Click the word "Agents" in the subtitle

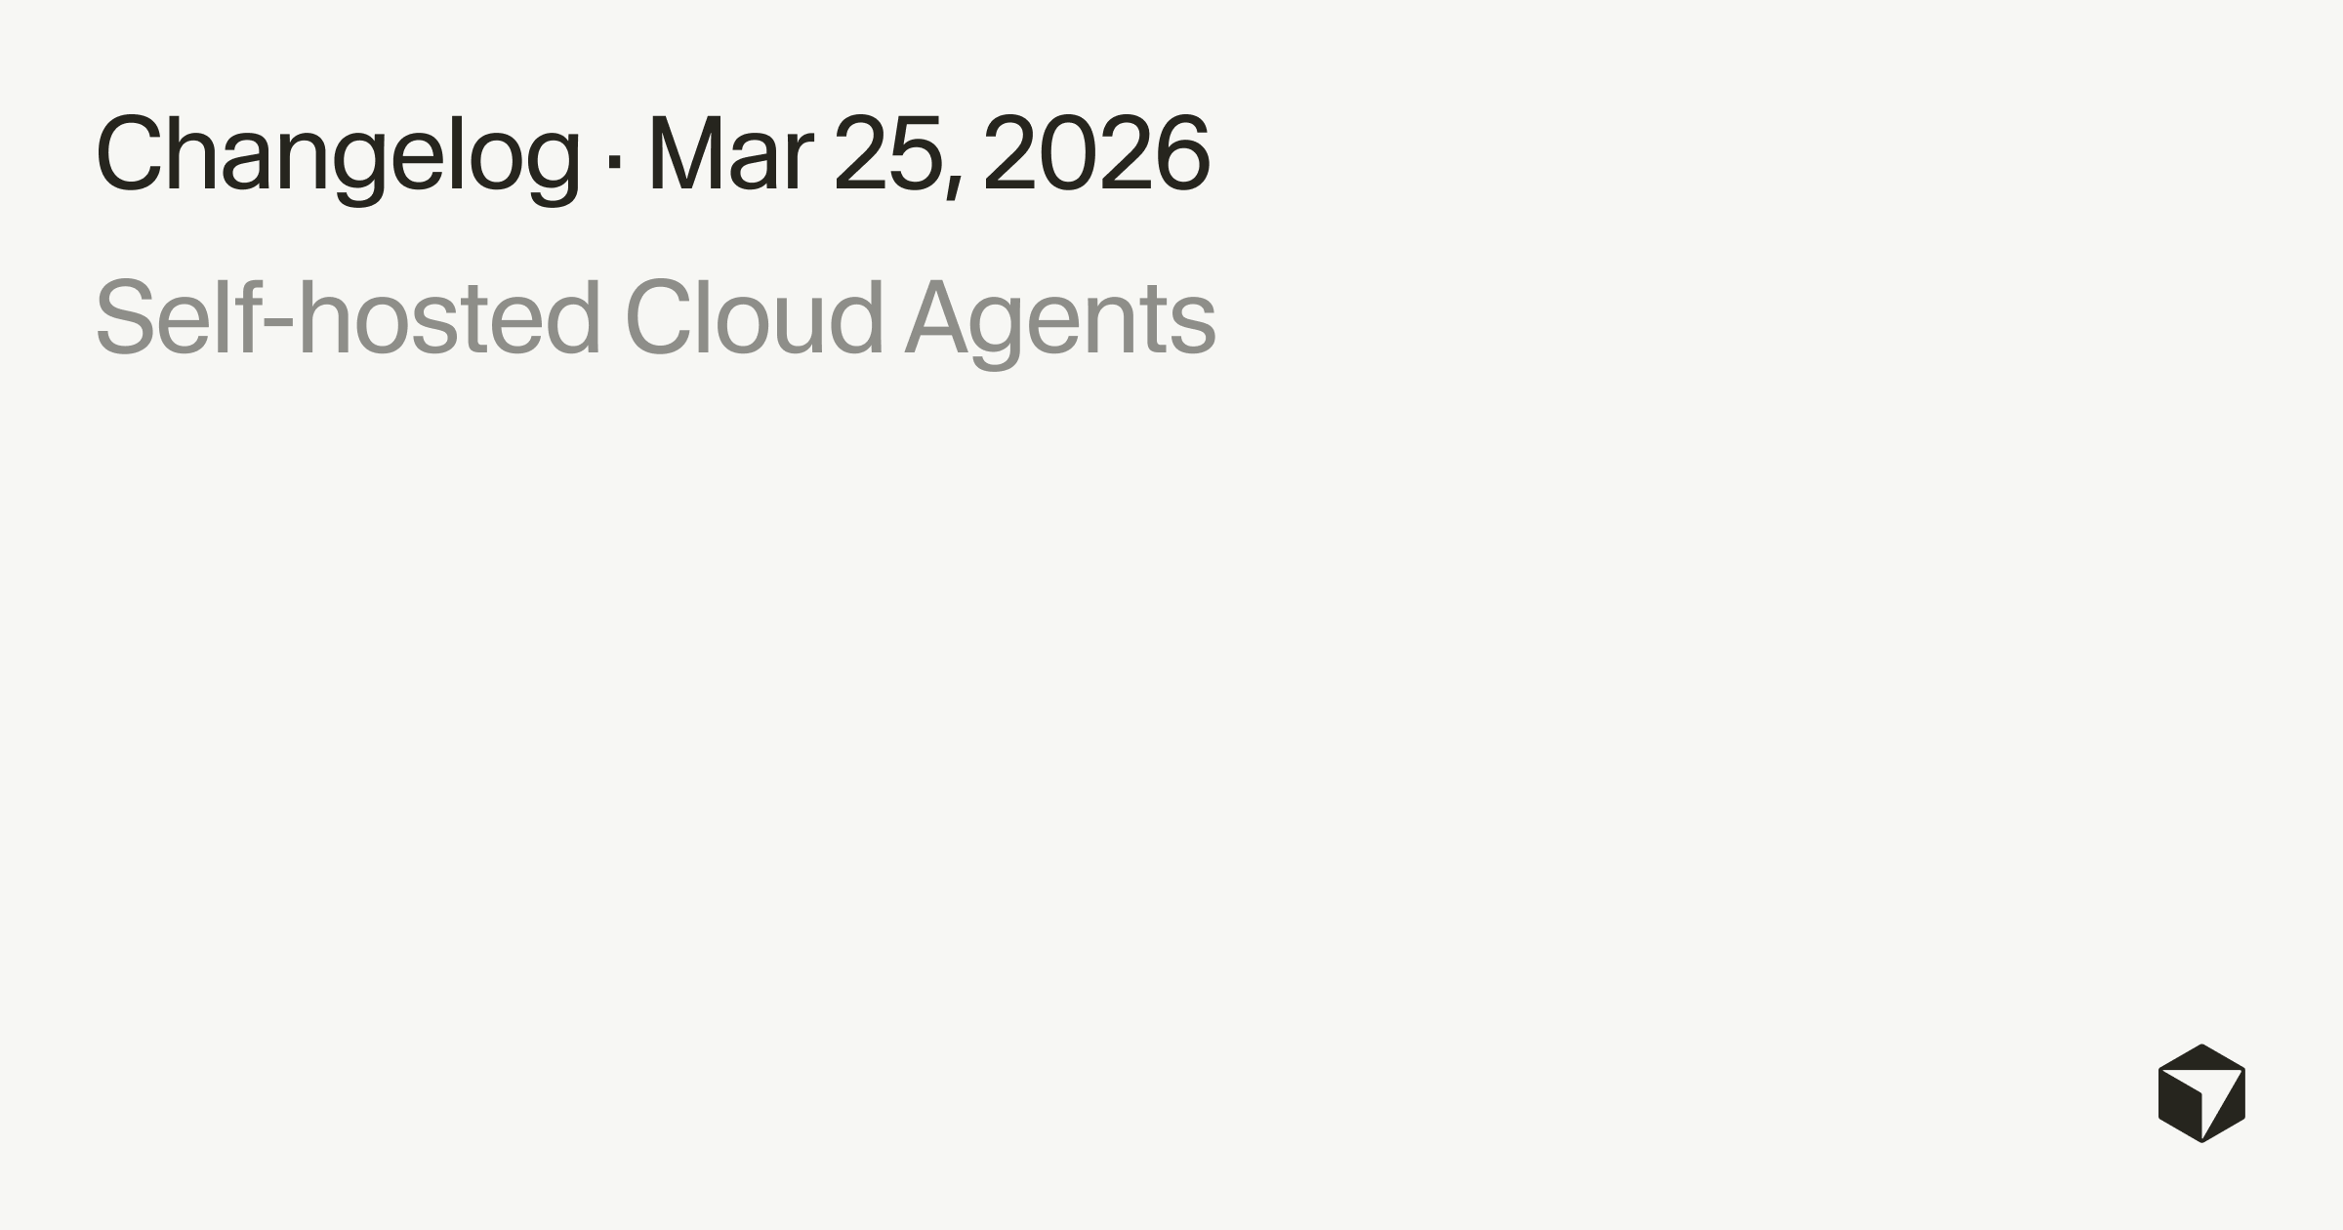point(1060,320)
